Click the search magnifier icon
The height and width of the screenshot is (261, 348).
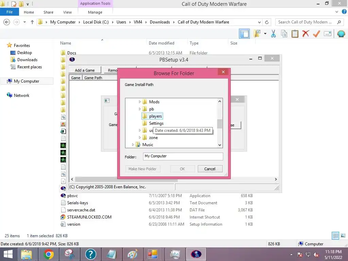click(x=339, y=22)
